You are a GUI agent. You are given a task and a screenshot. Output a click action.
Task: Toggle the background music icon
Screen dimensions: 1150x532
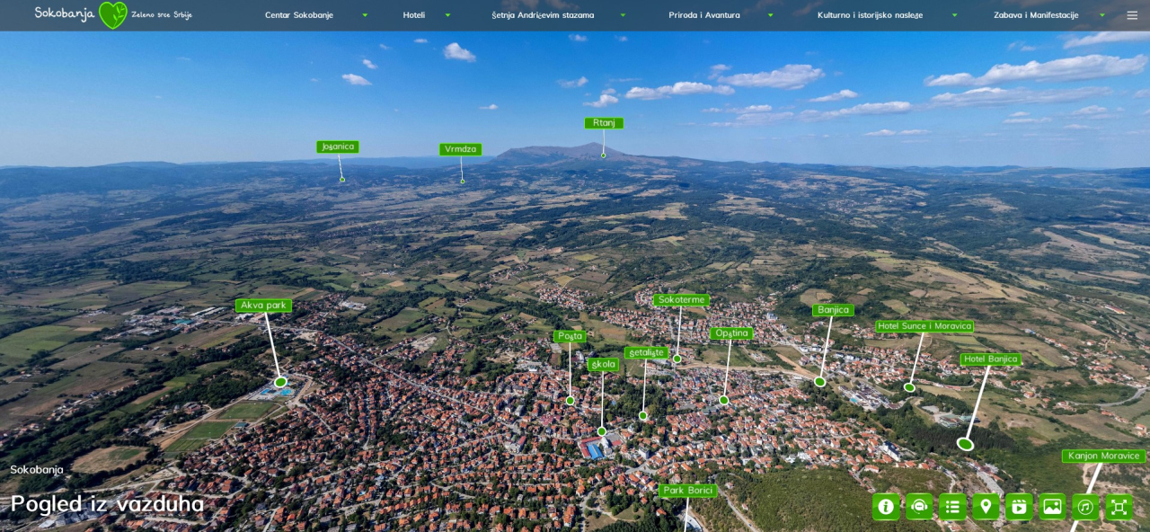coord(1085,507)
